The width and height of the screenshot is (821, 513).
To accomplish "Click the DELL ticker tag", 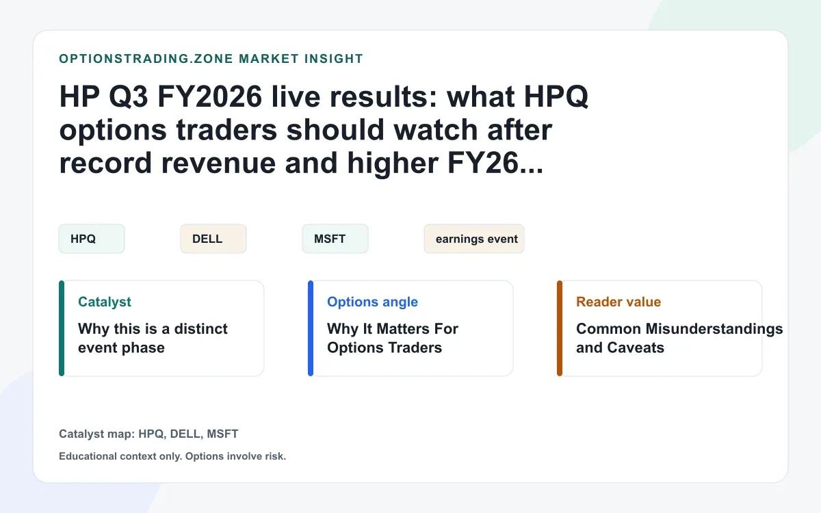I will 213,239.
